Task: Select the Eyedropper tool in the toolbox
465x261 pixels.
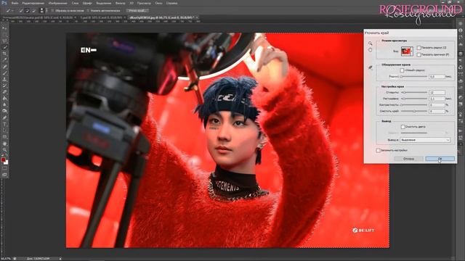Action: tap(4, 60)
